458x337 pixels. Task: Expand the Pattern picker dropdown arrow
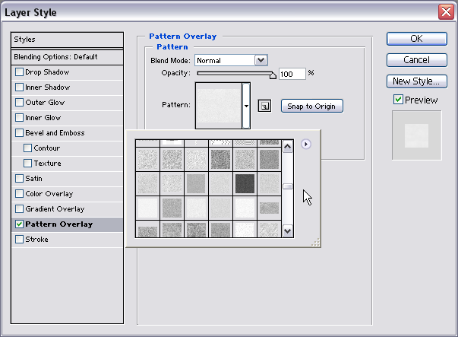246,106
